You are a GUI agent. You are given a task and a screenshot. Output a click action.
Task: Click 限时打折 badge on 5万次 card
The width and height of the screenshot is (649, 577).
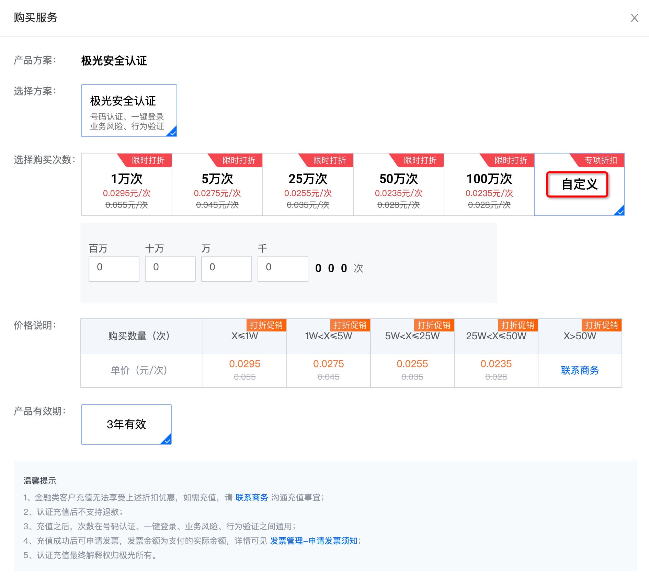tap(236, 160)
